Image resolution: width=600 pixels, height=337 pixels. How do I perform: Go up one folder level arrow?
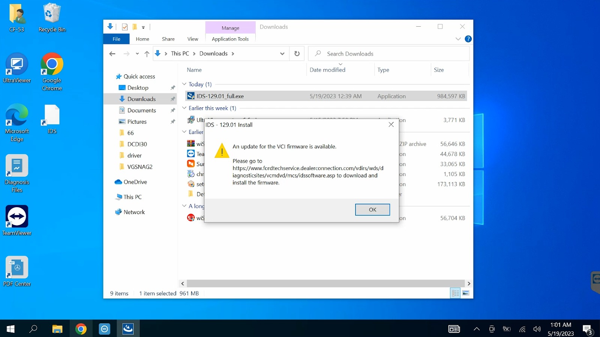(x=147, y=54)
